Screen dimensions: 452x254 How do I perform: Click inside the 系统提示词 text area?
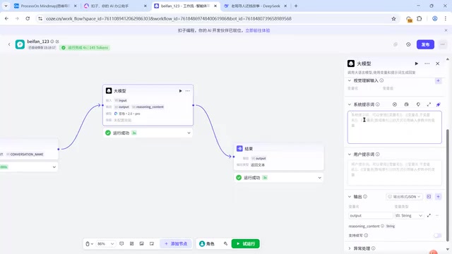point(394,127)
